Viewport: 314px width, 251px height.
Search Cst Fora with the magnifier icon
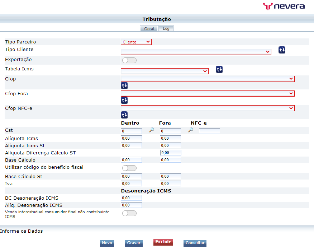coord(191,130)
